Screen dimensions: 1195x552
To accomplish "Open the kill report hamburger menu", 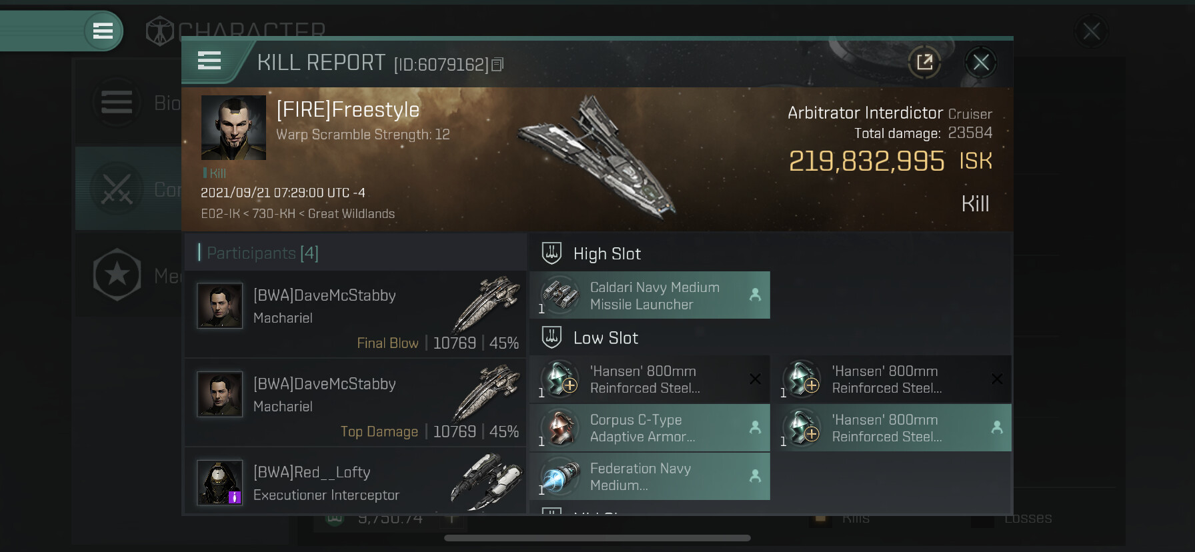I will pos(209,61).
